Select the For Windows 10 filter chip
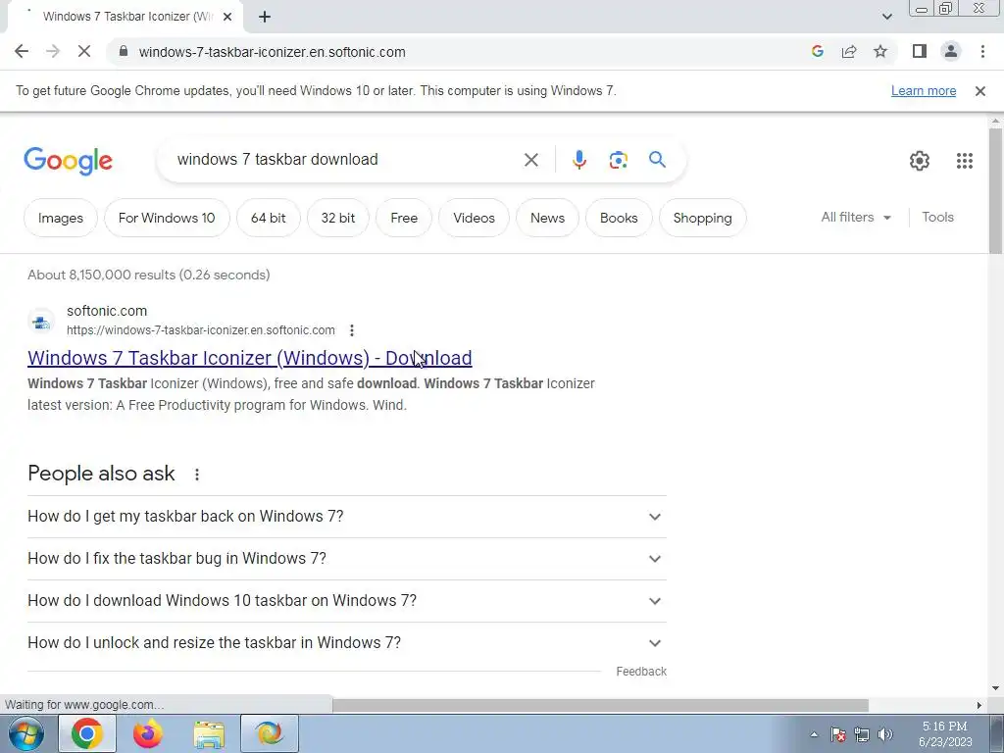Image resolution: width=1004 pixels, height=753 pixels. pyautogui.click(x=167, y=218)
